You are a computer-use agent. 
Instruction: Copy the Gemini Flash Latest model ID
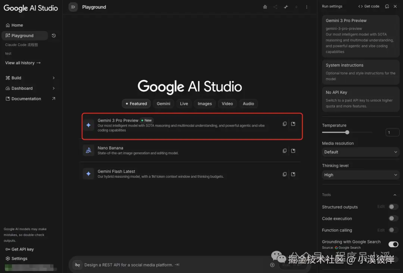(284, 174)
